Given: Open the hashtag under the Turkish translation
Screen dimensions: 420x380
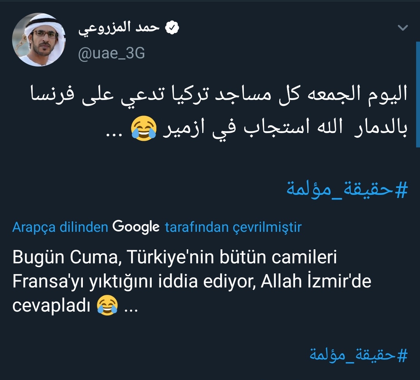Looking at the screenshot, I should click(x=359, y=354).
